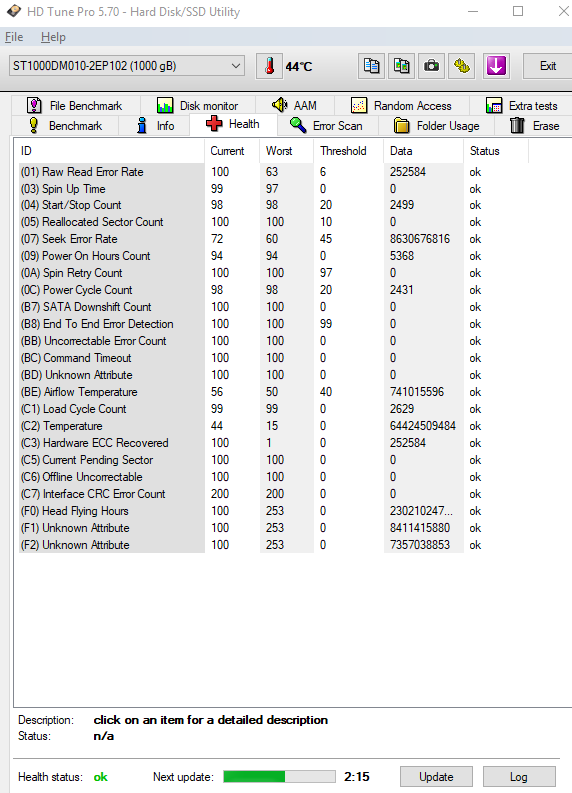572x793 pixels.
Task: Click the AAM speaker icon
Action: pyautogui.click(x=280, y=105)
